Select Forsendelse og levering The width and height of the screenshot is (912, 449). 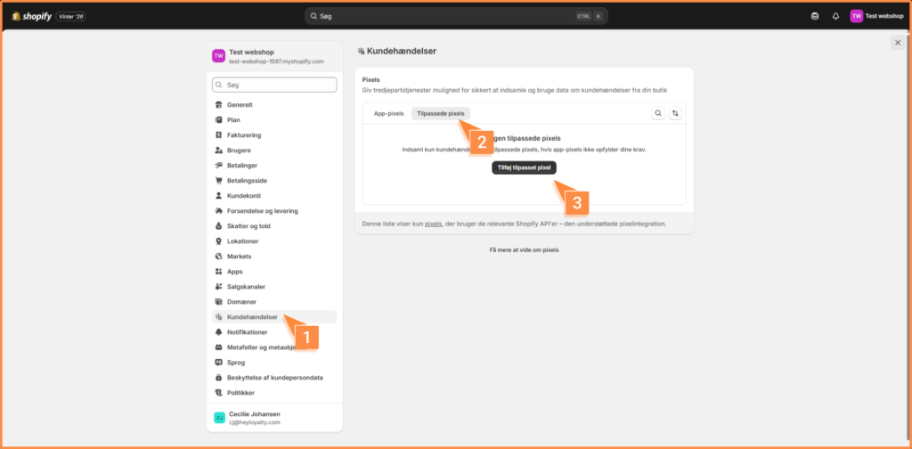tap(262, 211)
